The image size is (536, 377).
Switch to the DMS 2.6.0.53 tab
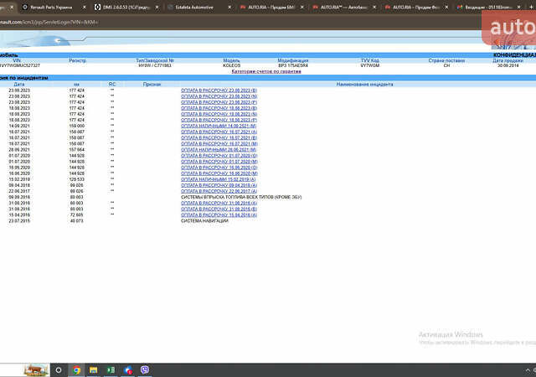122,7
